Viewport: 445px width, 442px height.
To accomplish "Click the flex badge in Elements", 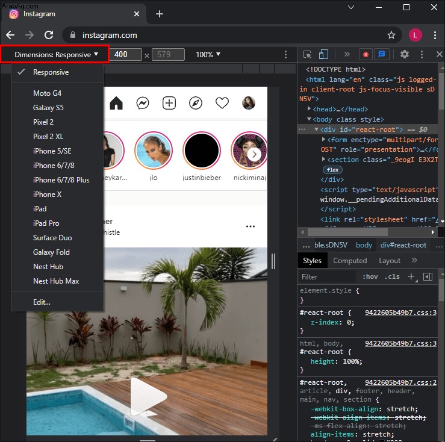I will point(332,170).
